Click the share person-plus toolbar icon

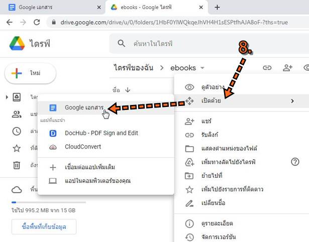pos(287,68)
